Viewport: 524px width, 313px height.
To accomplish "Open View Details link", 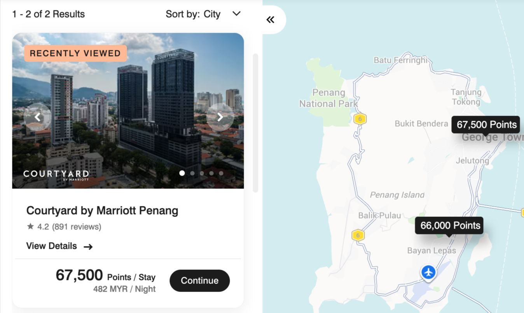I will pyautogui.click(x=59, y=246).
